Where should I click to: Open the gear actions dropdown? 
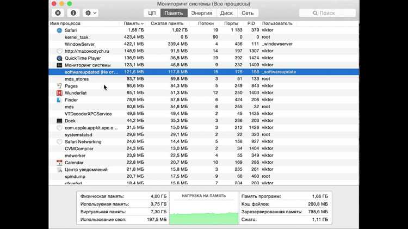90,13
